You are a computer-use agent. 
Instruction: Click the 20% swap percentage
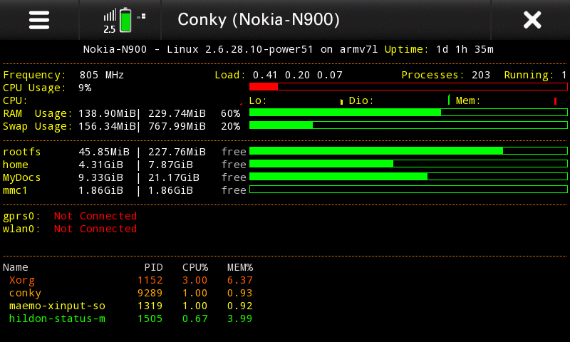[x=230, y=127]
